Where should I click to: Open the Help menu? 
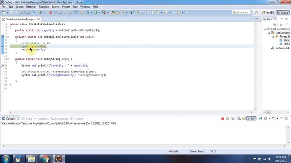tap(95, 7)
